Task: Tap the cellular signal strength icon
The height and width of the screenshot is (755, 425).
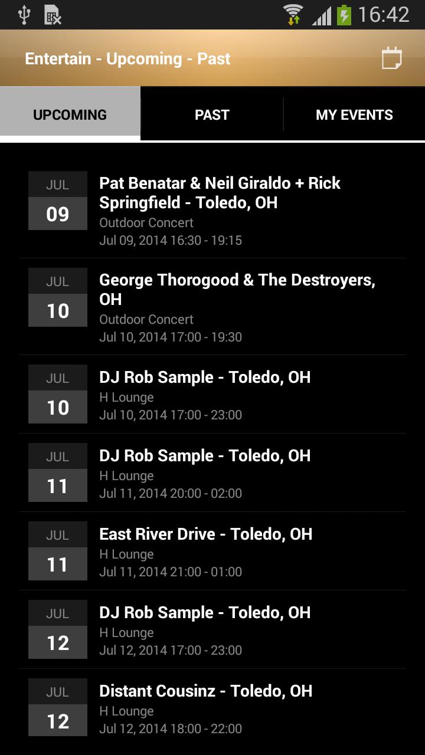Action: (x=322, y=15)
